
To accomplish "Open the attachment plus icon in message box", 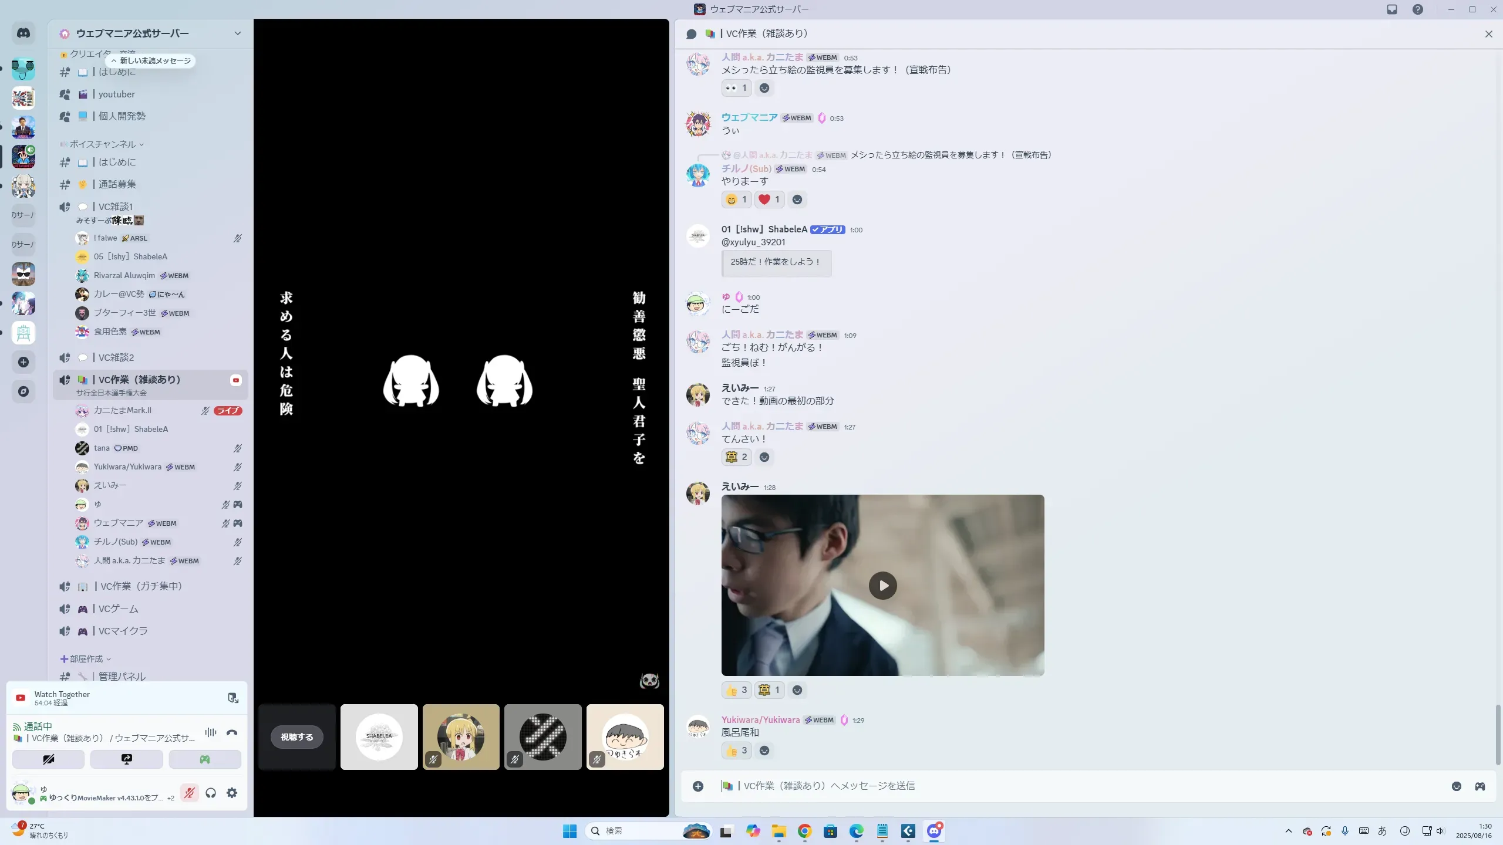I will click(698, 786).
